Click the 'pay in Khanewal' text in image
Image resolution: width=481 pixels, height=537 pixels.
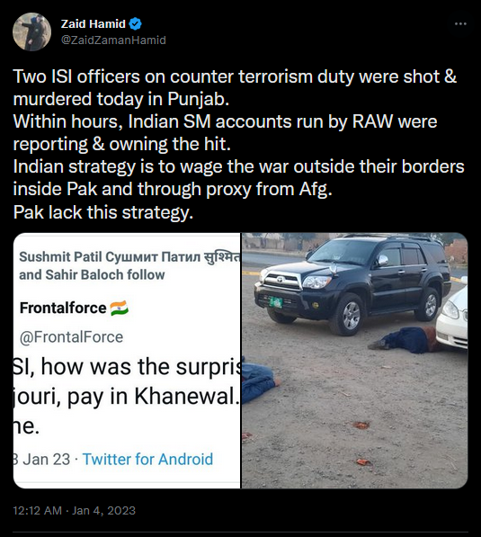coord(153,397)
